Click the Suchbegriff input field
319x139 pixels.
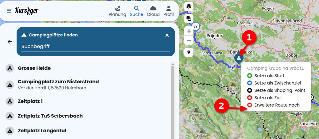point(95,47)
